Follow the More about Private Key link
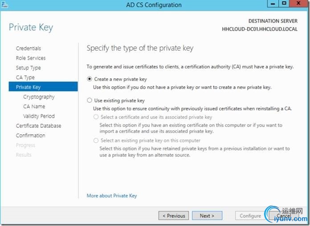310x226 pixels. [112, 196]
